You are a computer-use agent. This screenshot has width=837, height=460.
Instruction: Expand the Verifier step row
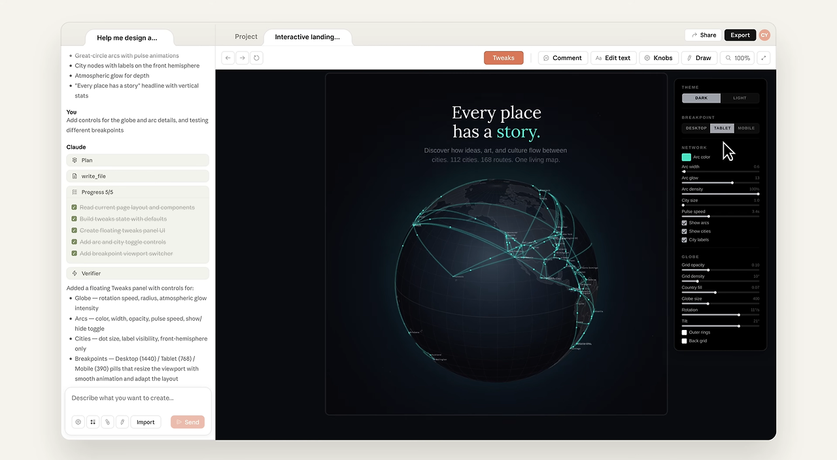click(x=138, y=273)
